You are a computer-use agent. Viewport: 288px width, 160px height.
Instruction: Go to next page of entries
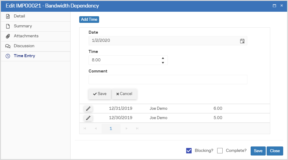coord(127,128)
